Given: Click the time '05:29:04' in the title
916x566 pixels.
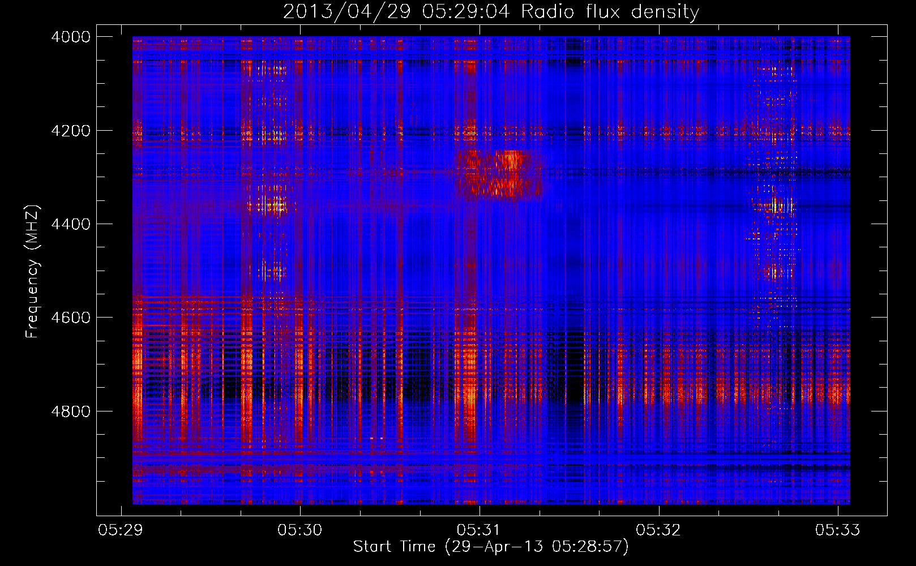Looking at the screenshot, I should [x=466, y=12].
